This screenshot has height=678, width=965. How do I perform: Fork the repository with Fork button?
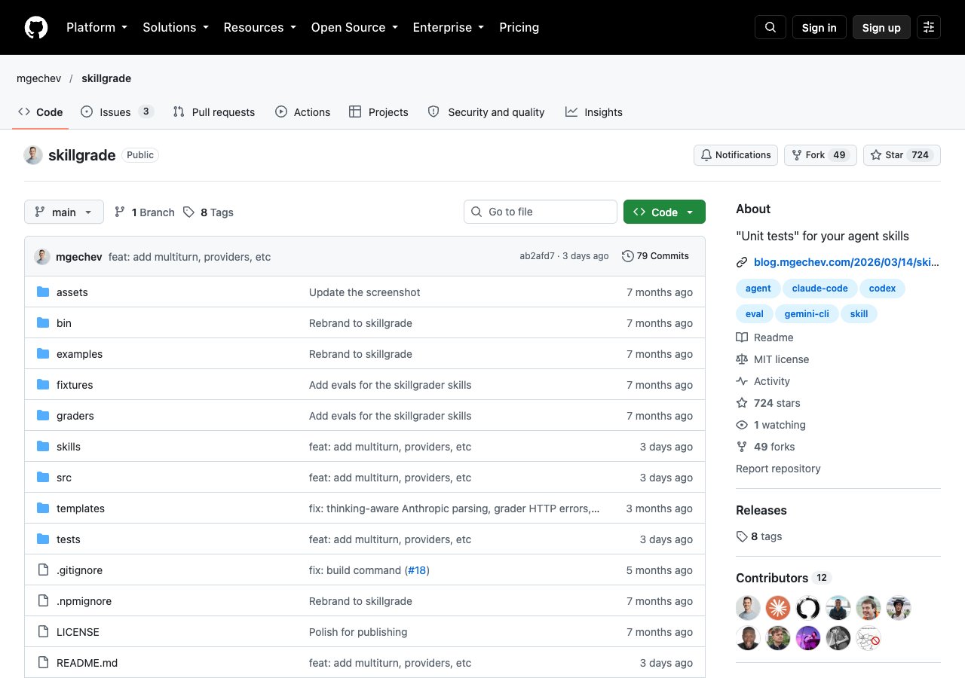coord(820,155)
